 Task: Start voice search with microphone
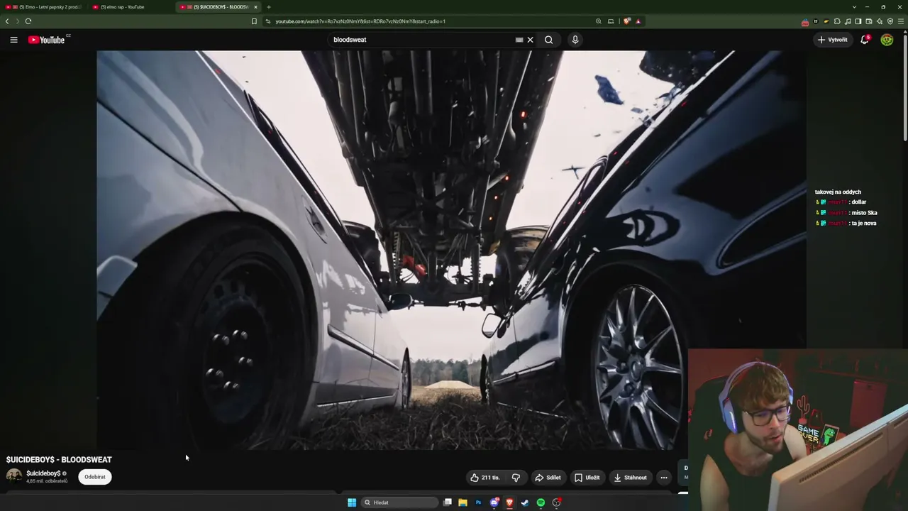(x=575, y=40)
